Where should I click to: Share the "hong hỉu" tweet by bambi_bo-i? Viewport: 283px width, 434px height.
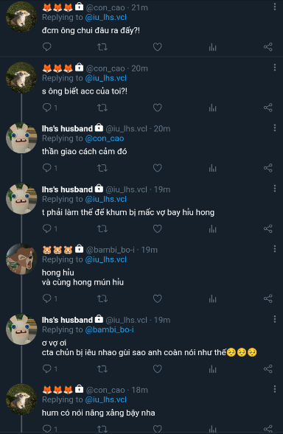pos(268,298)
